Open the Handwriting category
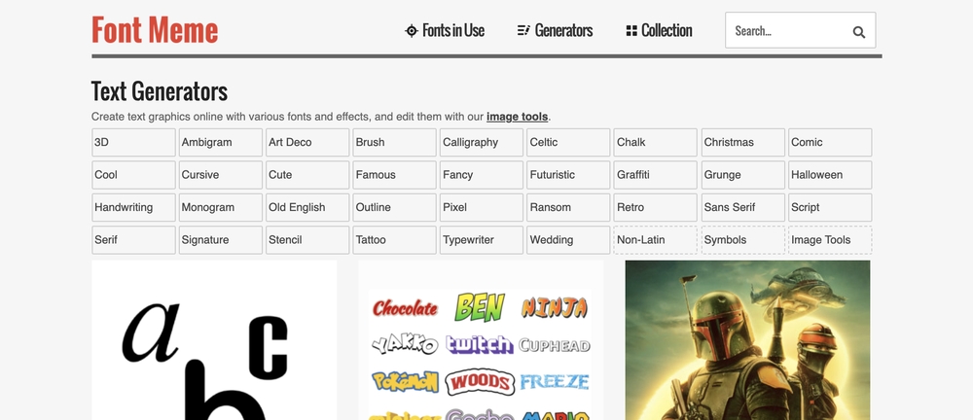This screenshot has width=973, height=420. [x=133, y=207]
